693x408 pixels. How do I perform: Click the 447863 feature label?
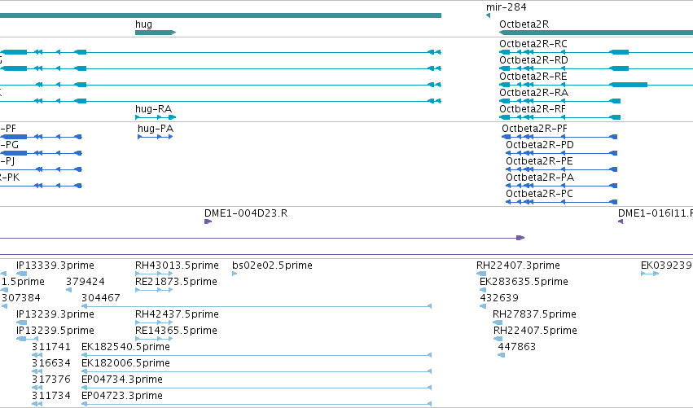pyautogui.click(x=516, y=348)
